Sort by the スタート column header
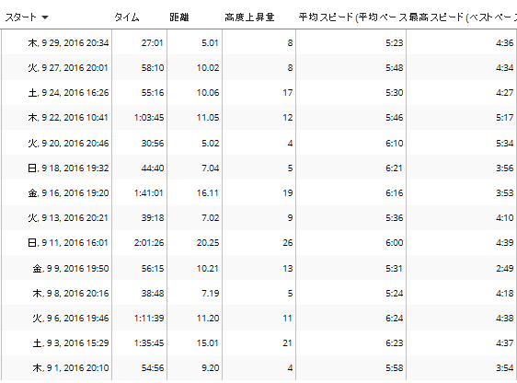This screenshot has width=517, height=383. click(21, 17)
